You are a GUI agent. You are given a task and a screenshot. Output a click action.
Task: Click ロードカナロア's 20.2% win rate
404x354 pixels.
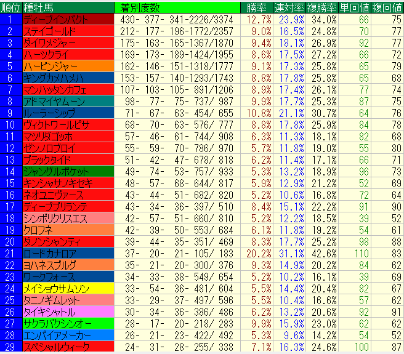point(259,254)
